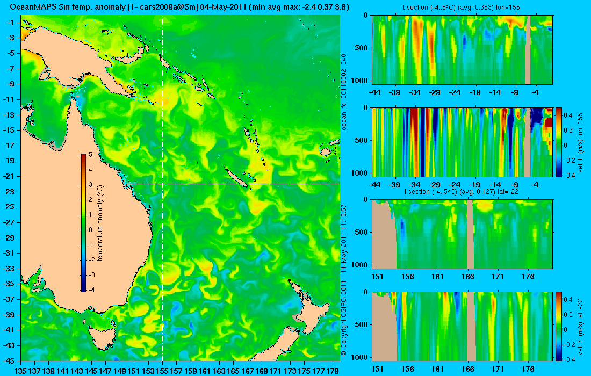The height and width of the screenshot is (376, 591).
Task: Click the vel. S lat=-22 section plot
Action: (463, 326)
